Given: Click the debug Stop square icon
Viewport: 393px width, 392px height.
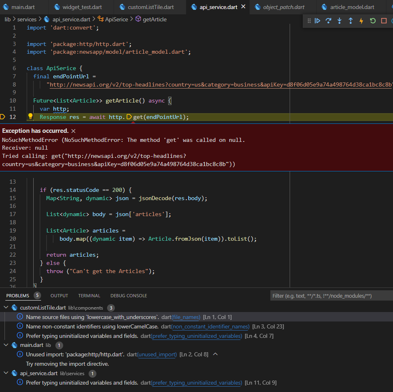Looking at the screenshot, I should click(x=384, y=21).
